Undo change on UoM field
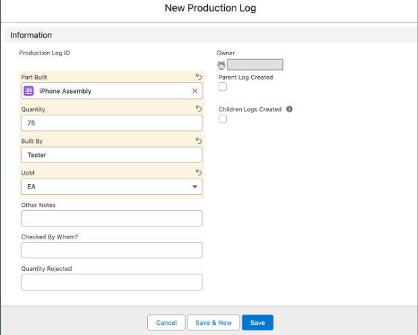The width and height of the screenshot is (418, 335). (x=199, y=173)
